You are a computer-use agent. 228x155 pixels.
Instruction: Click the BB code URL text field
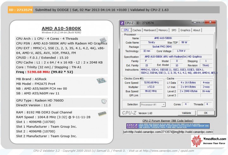[x=168, y=132]
